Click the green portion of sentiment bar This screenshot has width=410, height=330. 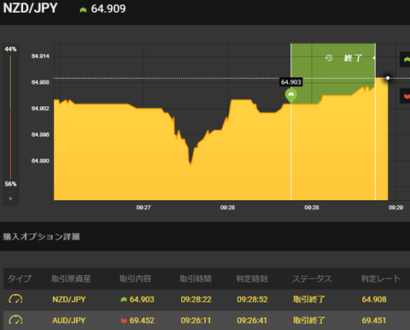(x=10, y=82)
